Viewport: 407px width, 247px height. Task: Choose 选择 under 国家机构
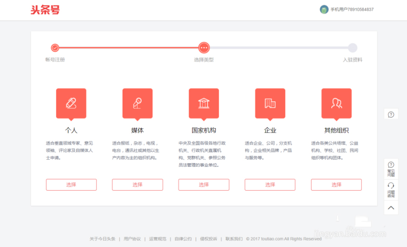tap(204, 185)
